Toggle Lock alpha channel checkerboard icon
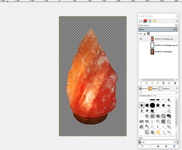This screenshot has height=150, width=182. [x=148, y=33]
